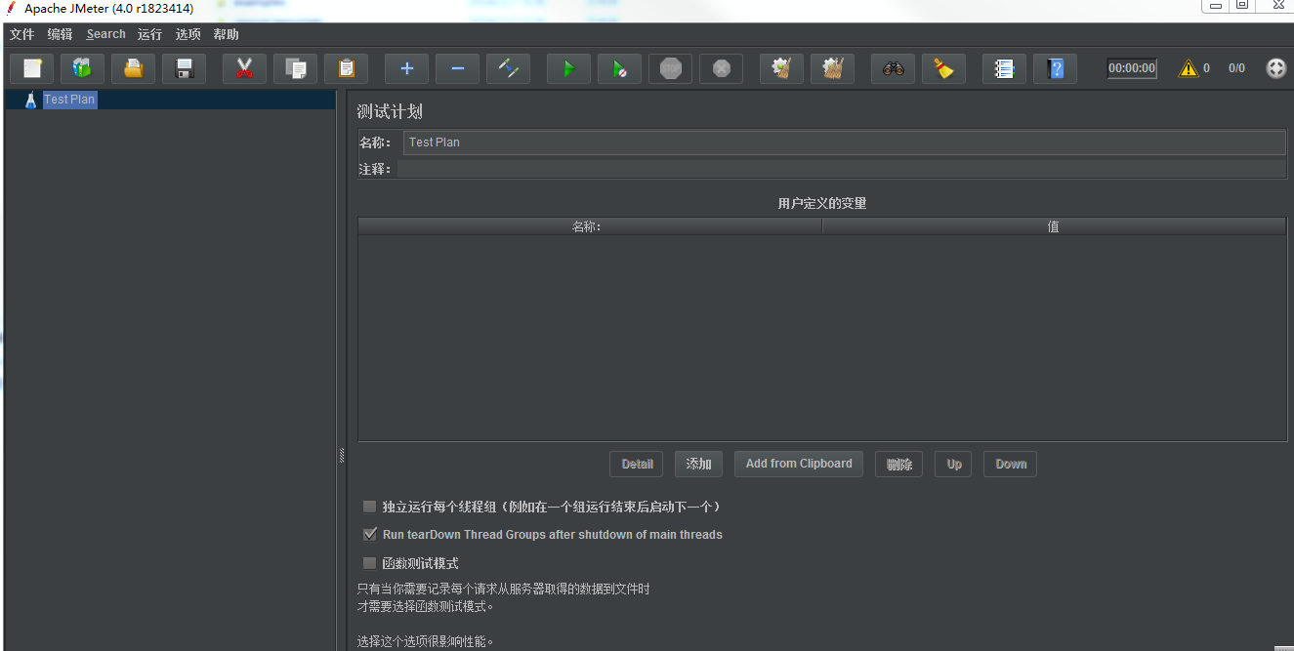Click the Open file folder icon
Image resolution: width=1294 pixels, height=651 pixels.
click(x=133, y=68)
